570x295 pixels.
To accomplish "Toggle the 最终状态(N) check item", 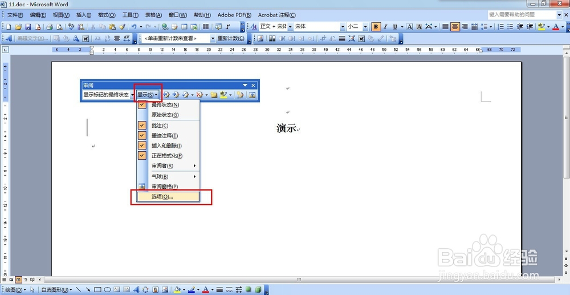I will pos(168,105).
